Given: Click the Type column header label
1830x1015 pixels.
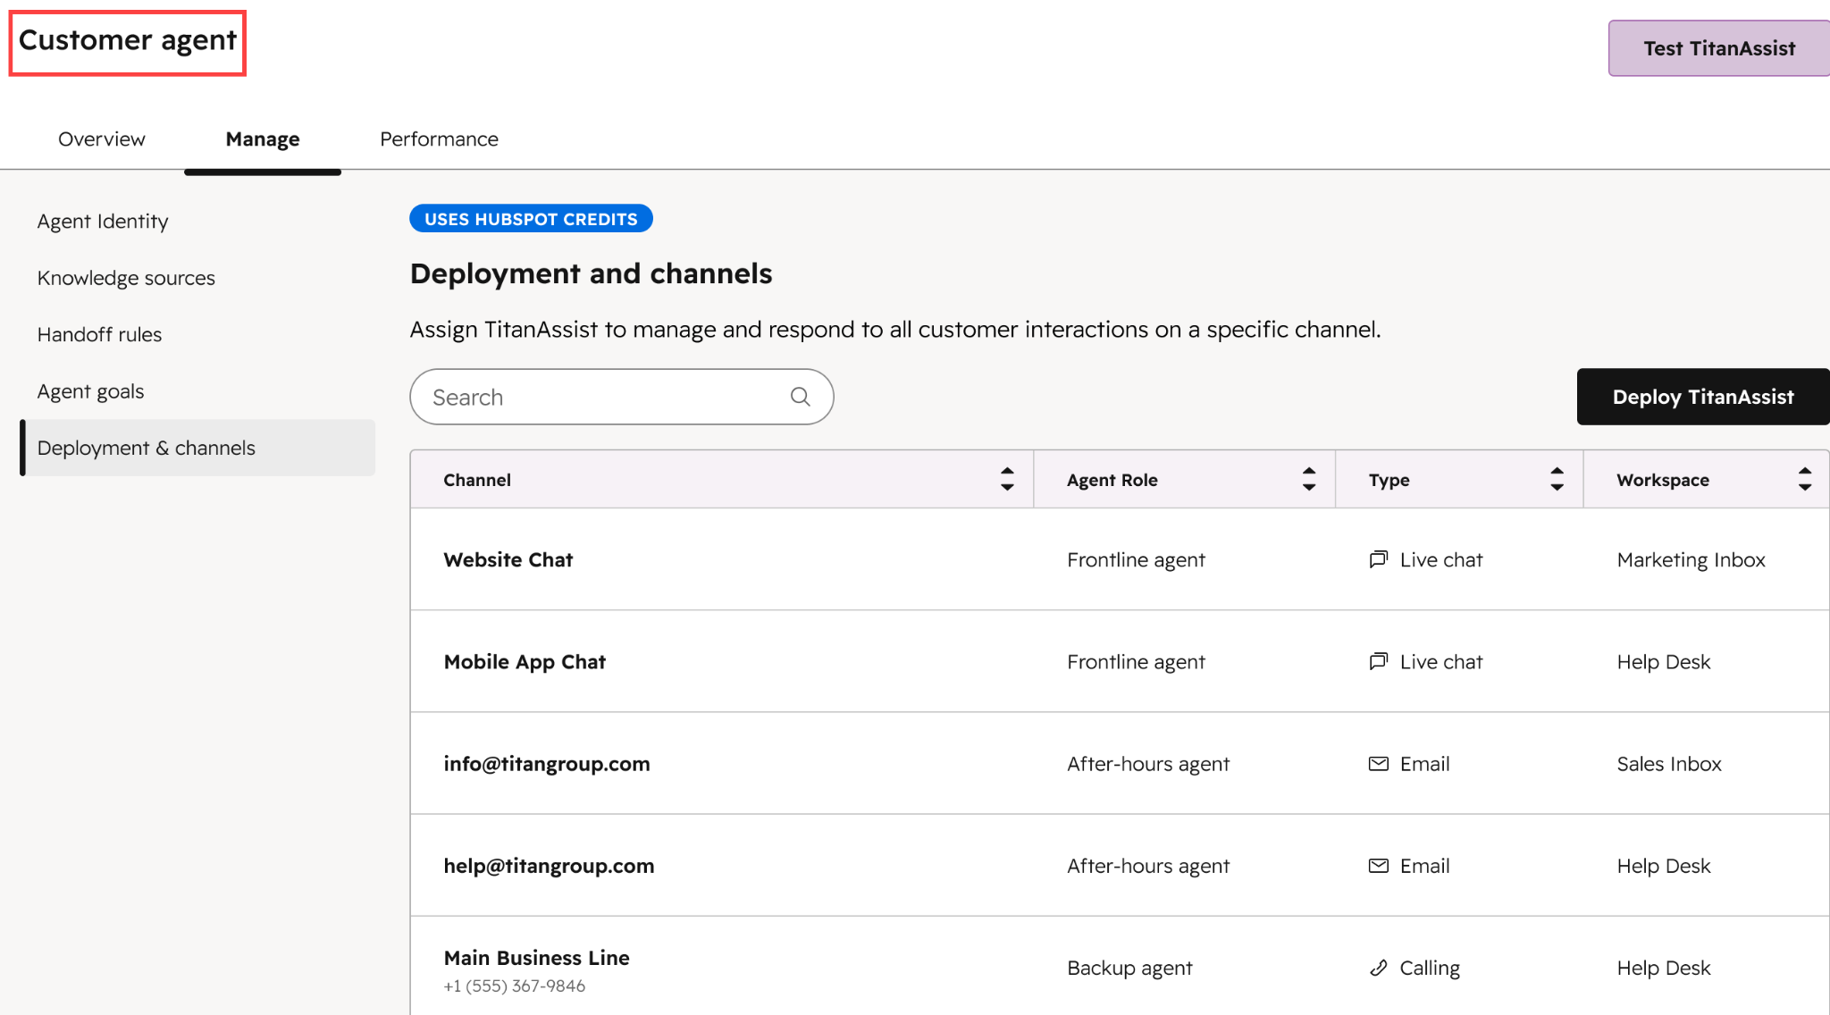Looking at the screenshot, I should click(x=1389, y=480).
